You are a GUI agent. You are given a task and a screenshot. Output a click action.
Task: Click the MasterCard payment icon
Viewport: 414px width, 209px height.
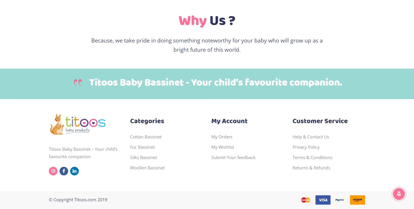(x=306, y=200)
